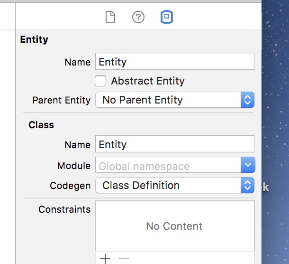This screenshot has width=289, height=264.
Task: Click the Parent Entity stepper arrows
Action: point(247,100)
